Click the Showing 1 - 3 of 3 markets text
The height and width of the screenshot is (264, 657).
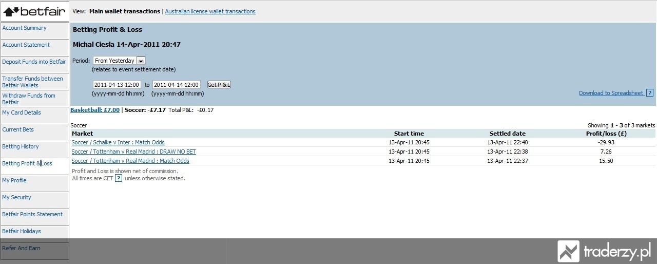coord(621,125)
